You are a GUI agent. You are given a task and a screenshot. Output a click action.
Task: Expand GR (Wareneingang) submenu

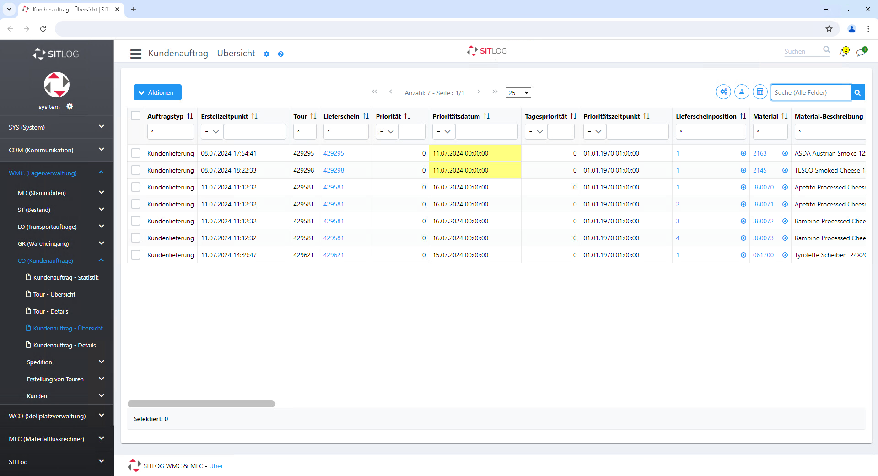pos(57,243)
